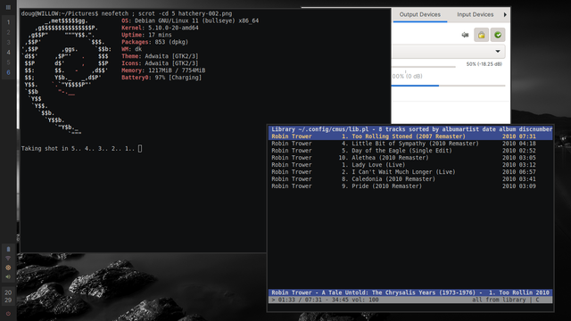Click the green speaker volume tray icon

(8, 276)
